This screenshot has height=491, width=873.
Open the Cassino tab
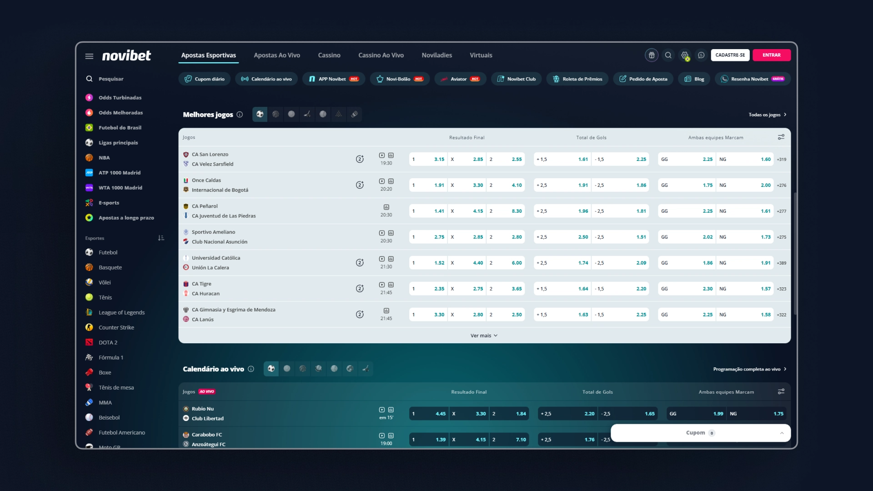click(329, 55)
